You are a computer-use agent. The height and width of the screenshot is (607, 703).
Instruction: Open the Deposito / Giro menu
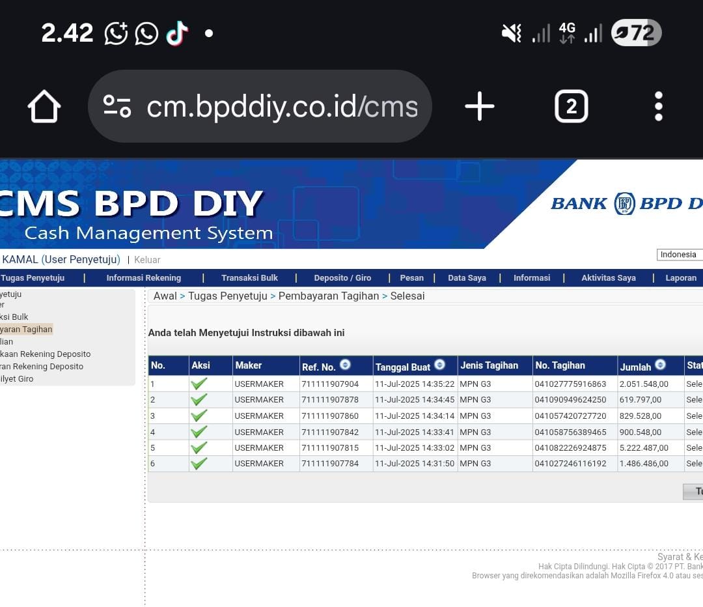pyautogui.click(x=342, y=278)
